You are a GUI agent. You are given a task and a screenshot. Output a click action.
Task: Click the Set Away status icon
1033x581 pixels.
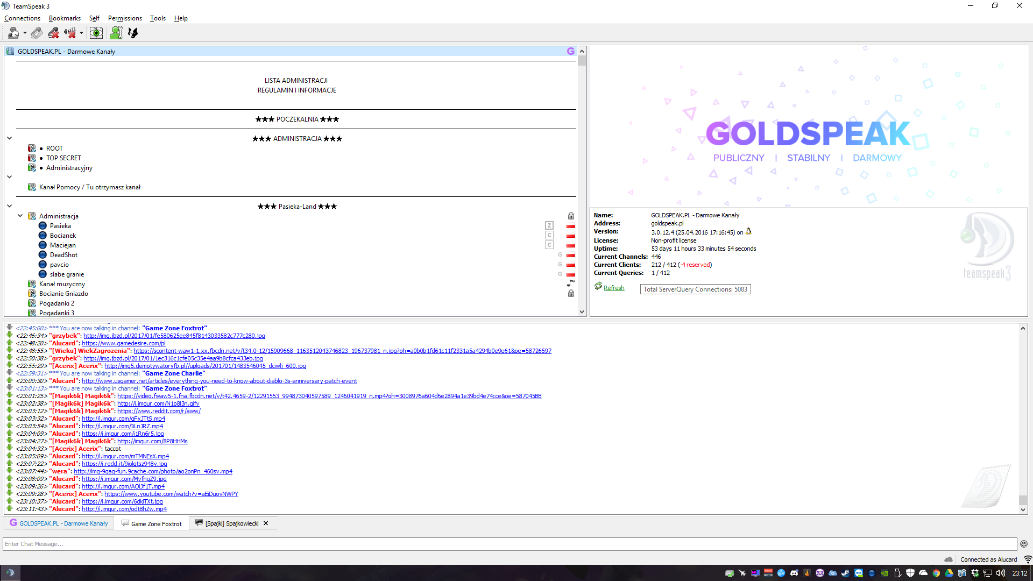click(x=13, y=33)
